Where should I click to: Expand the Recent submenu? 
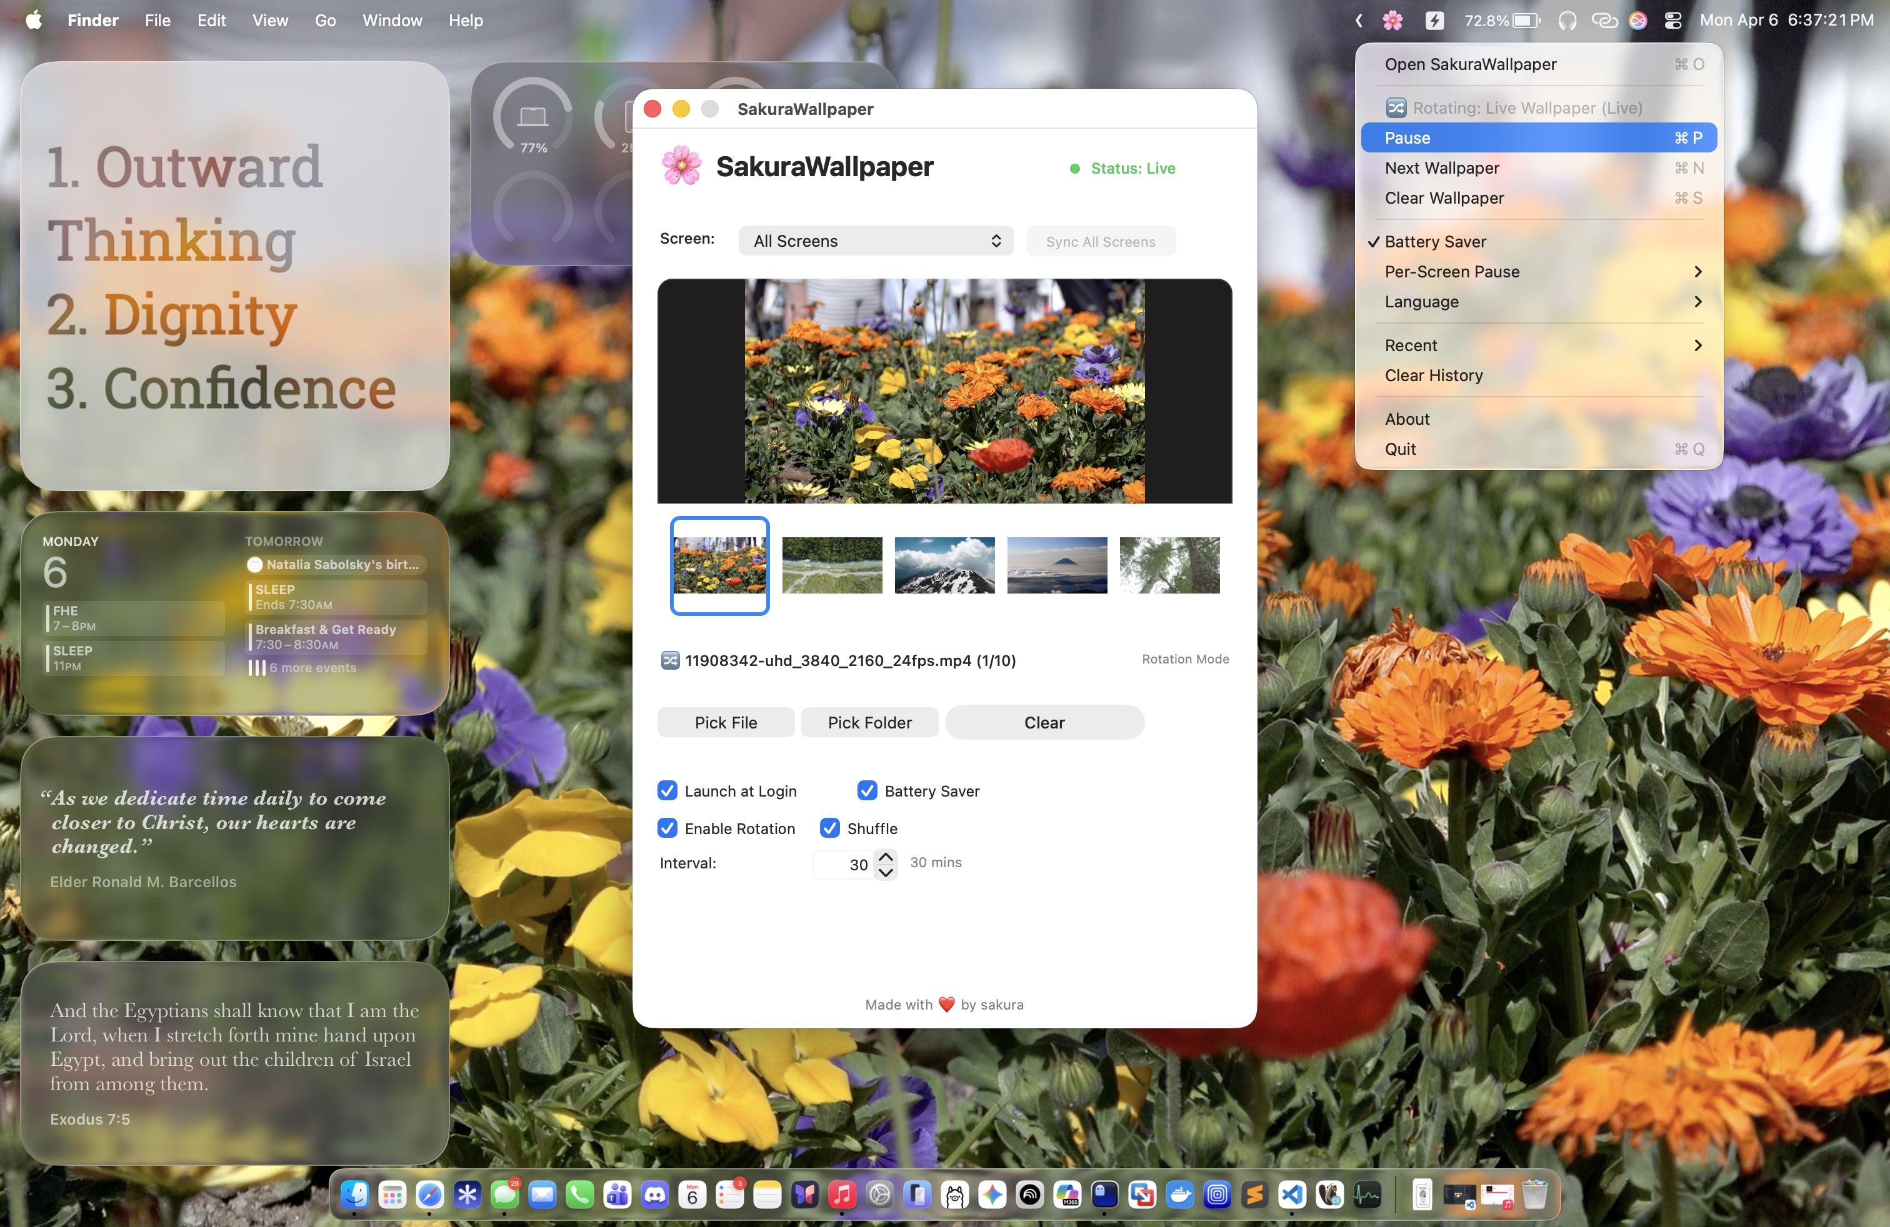(x=1538, y=345)
